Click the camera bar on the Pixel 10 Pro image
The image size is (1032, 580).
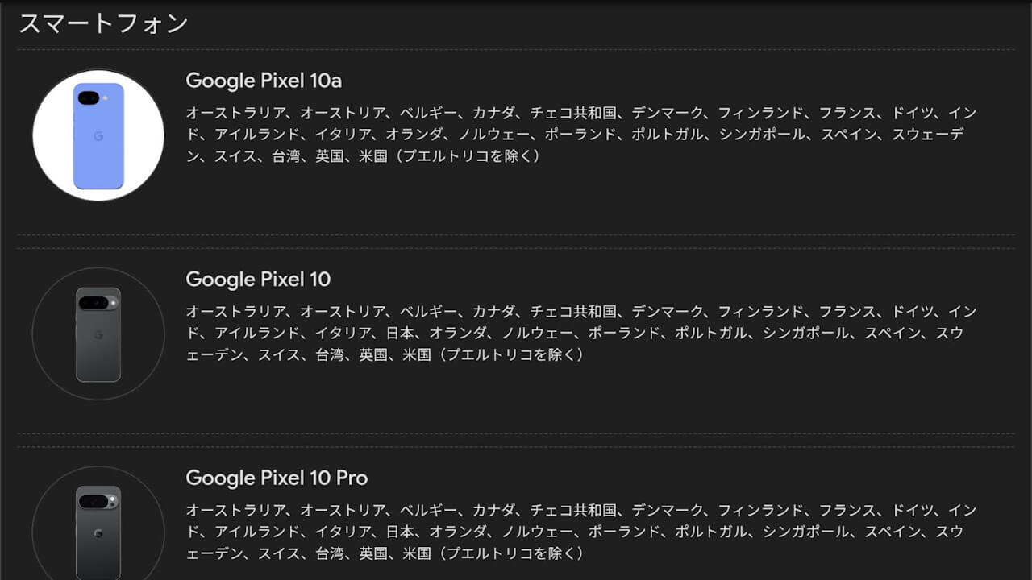97,501
